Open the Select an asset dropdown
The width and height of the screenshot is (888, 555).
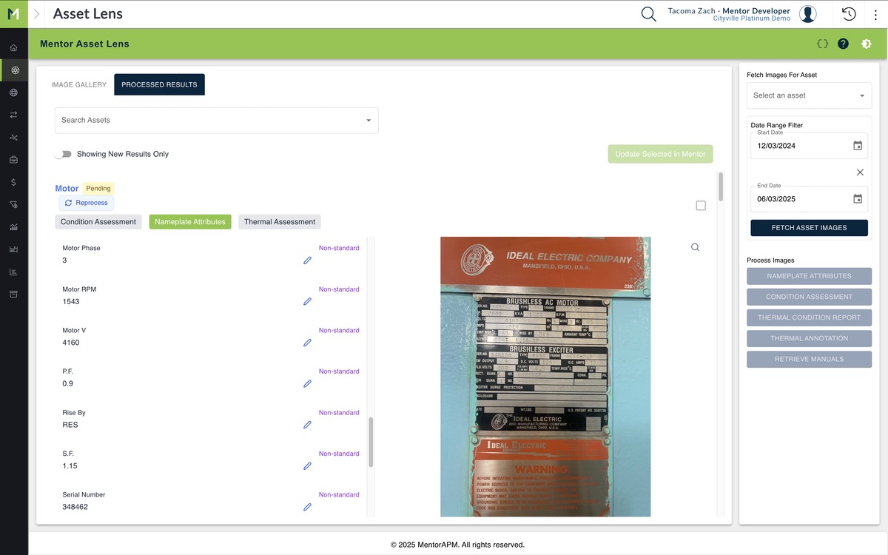coord(809,95)
